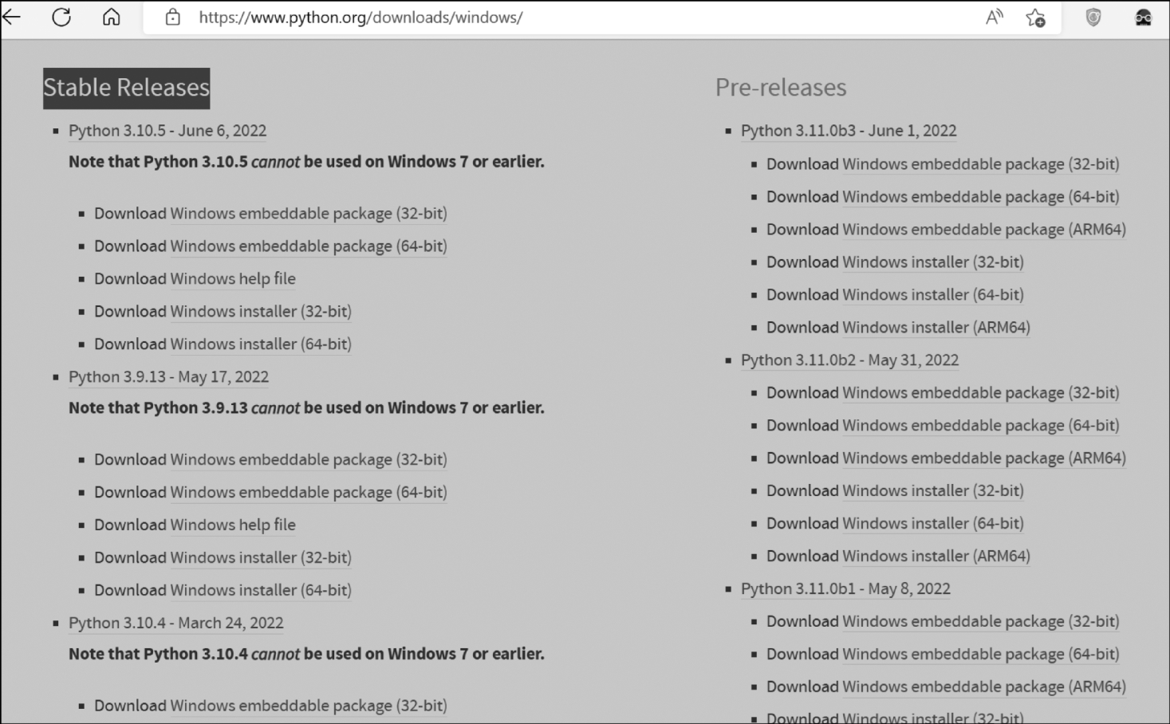The width and height of the screenshot is (1170, 724).
Task: Open Python 3.10.5 - June 6, 2022 release
Action: [x=167, y=131]
